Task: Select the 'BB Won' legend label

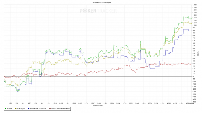Action: coord(9,109)
